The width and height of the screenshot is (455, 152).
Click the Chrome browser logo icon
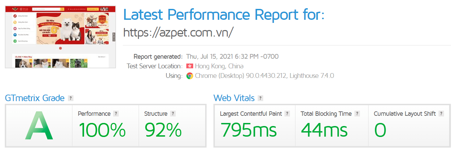(189, 76)
